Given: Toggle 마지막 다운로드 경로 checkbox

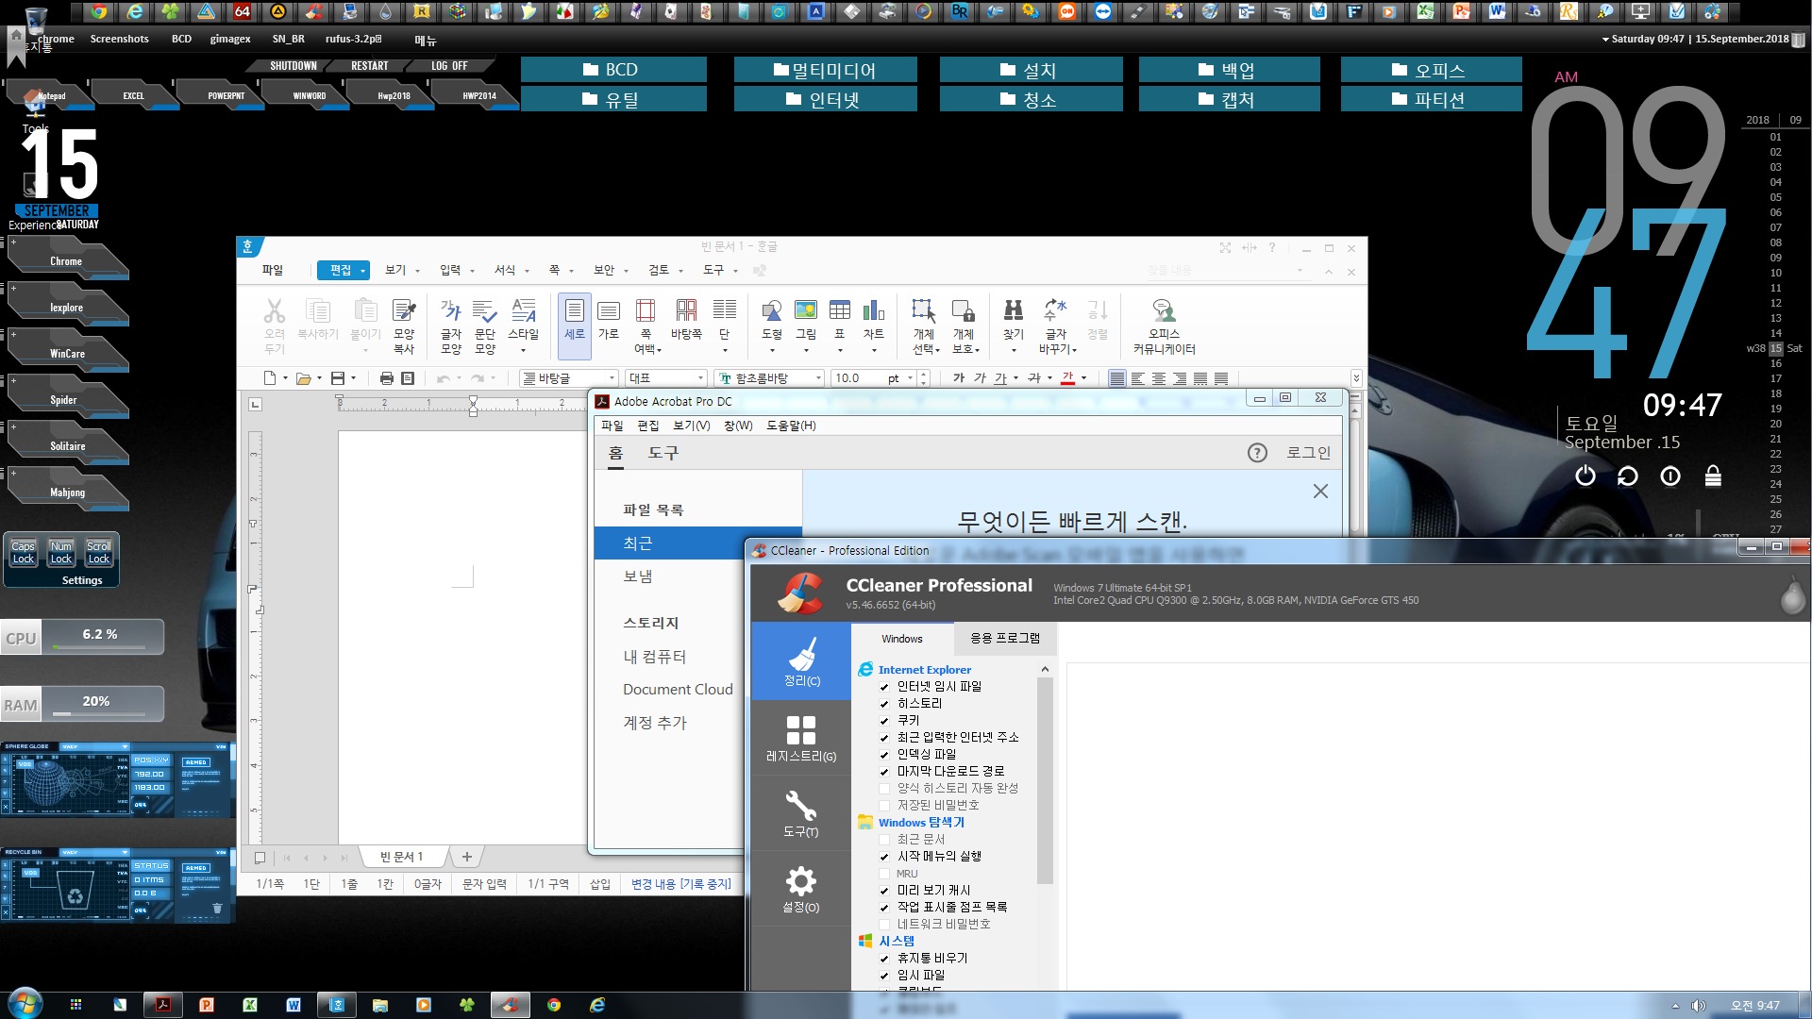Looking at the screenshot, I should pyautogui.click(x=884, y=772).
